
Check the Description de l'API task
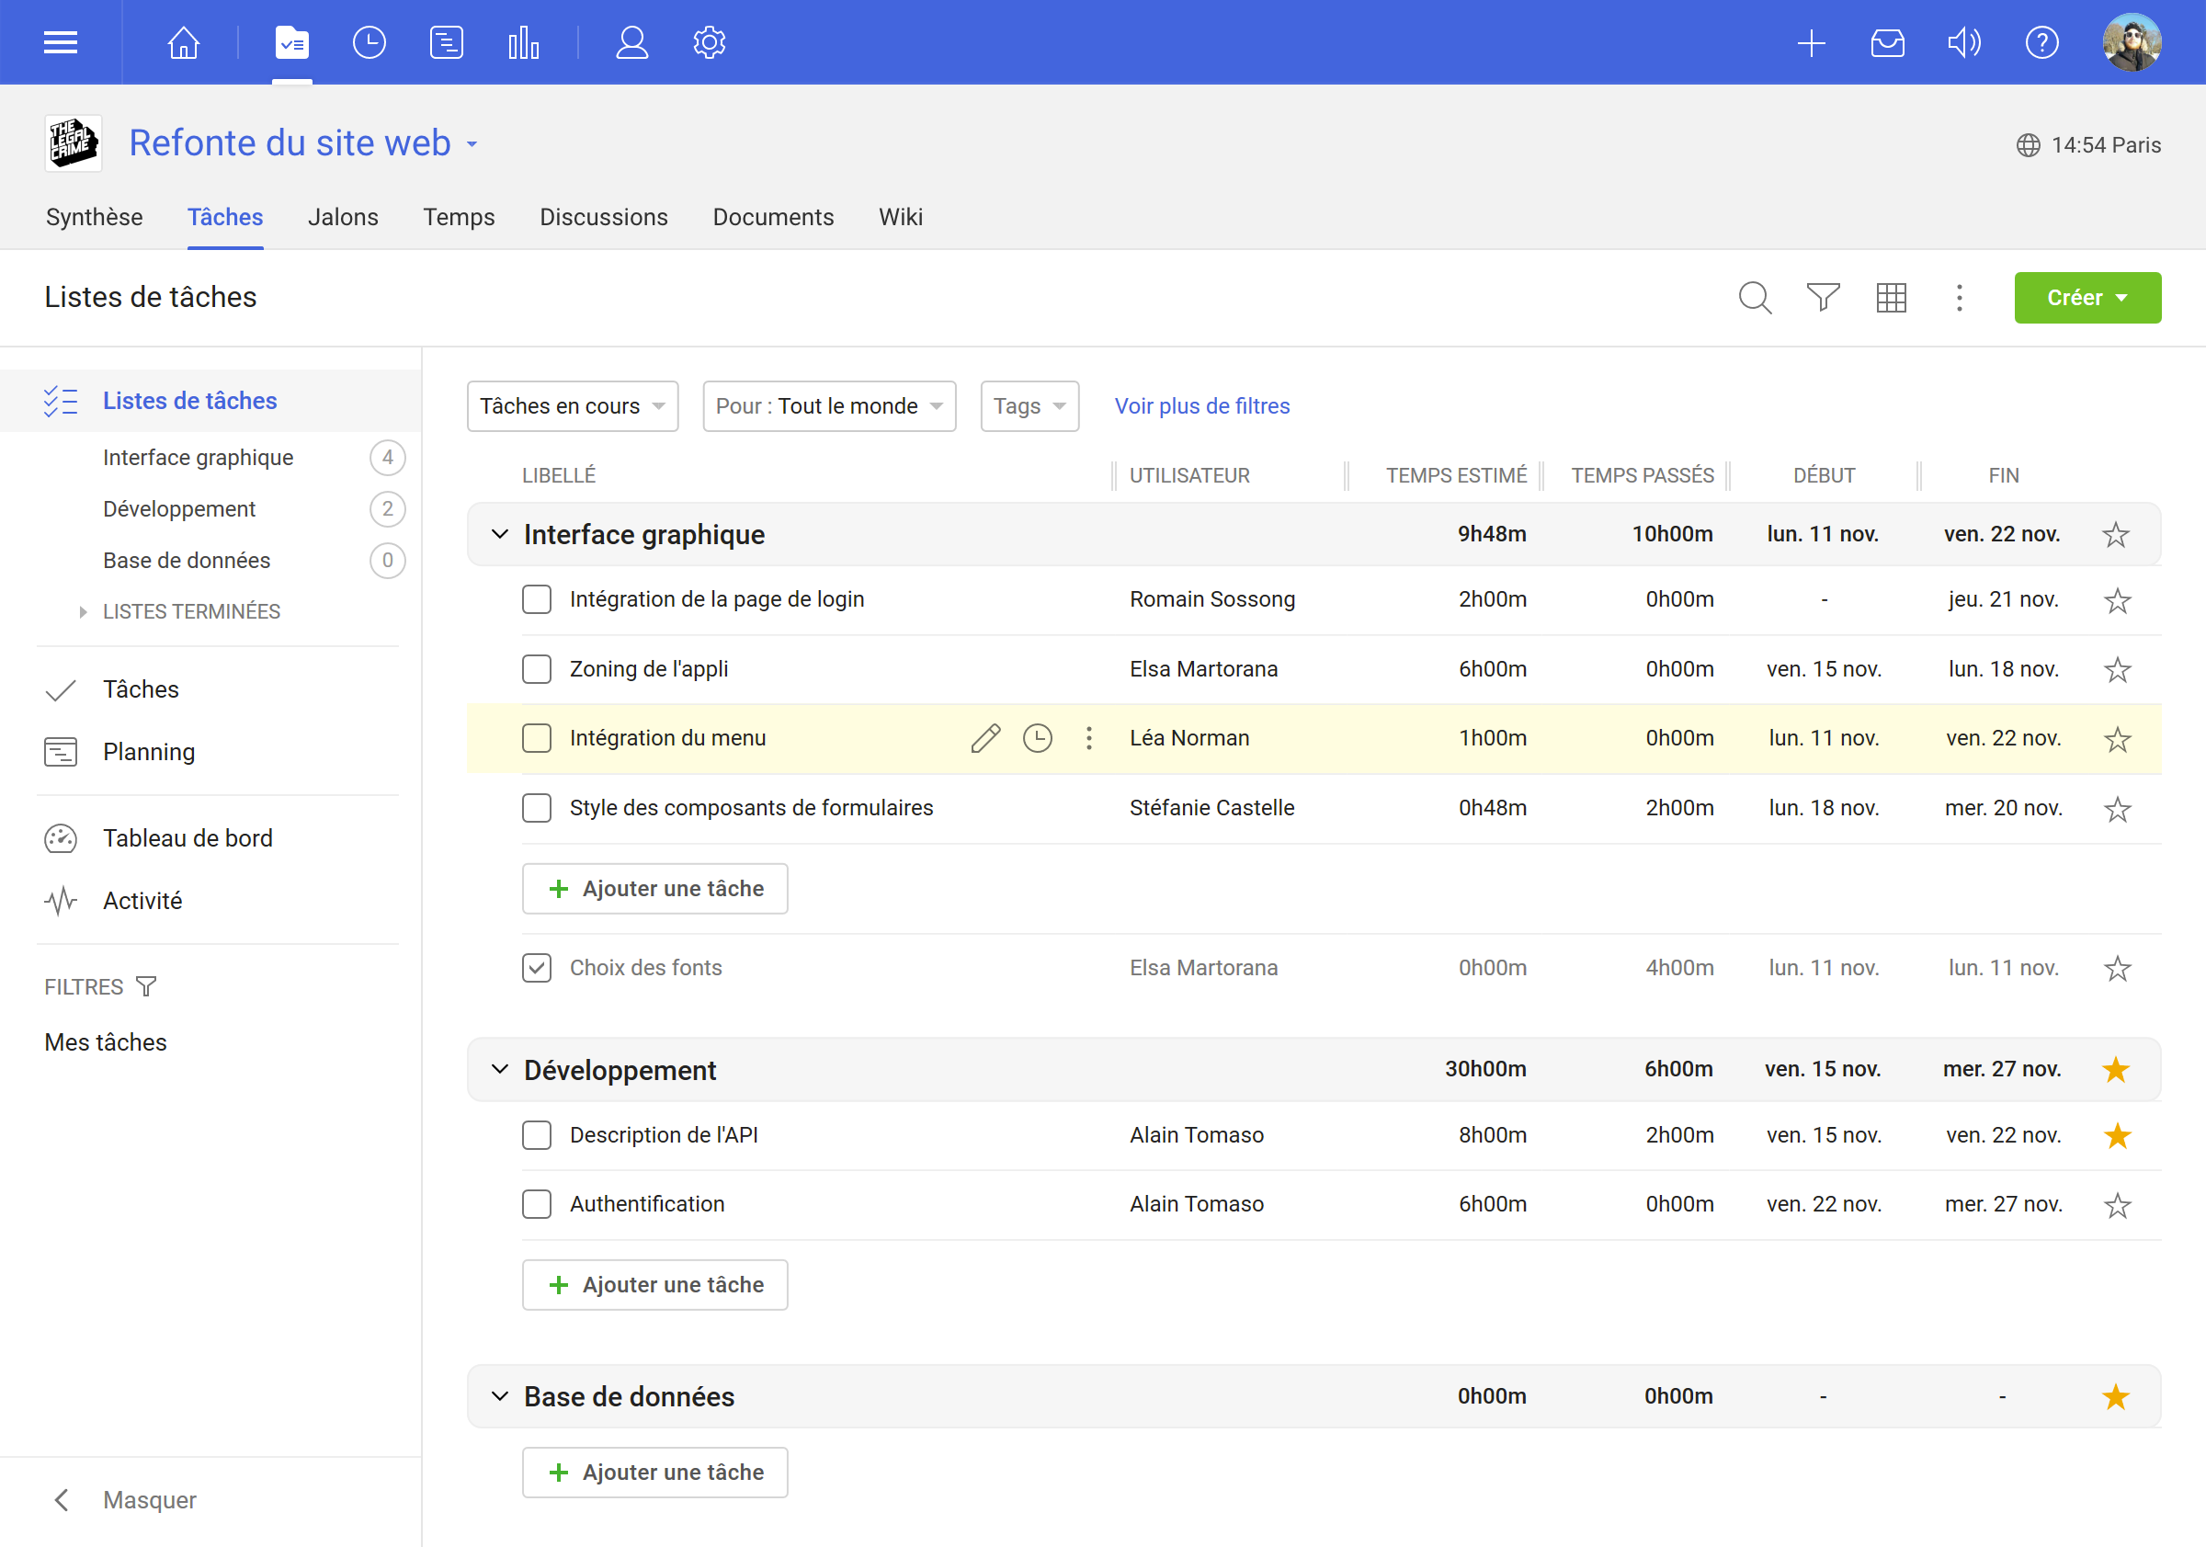(536, 1135)
